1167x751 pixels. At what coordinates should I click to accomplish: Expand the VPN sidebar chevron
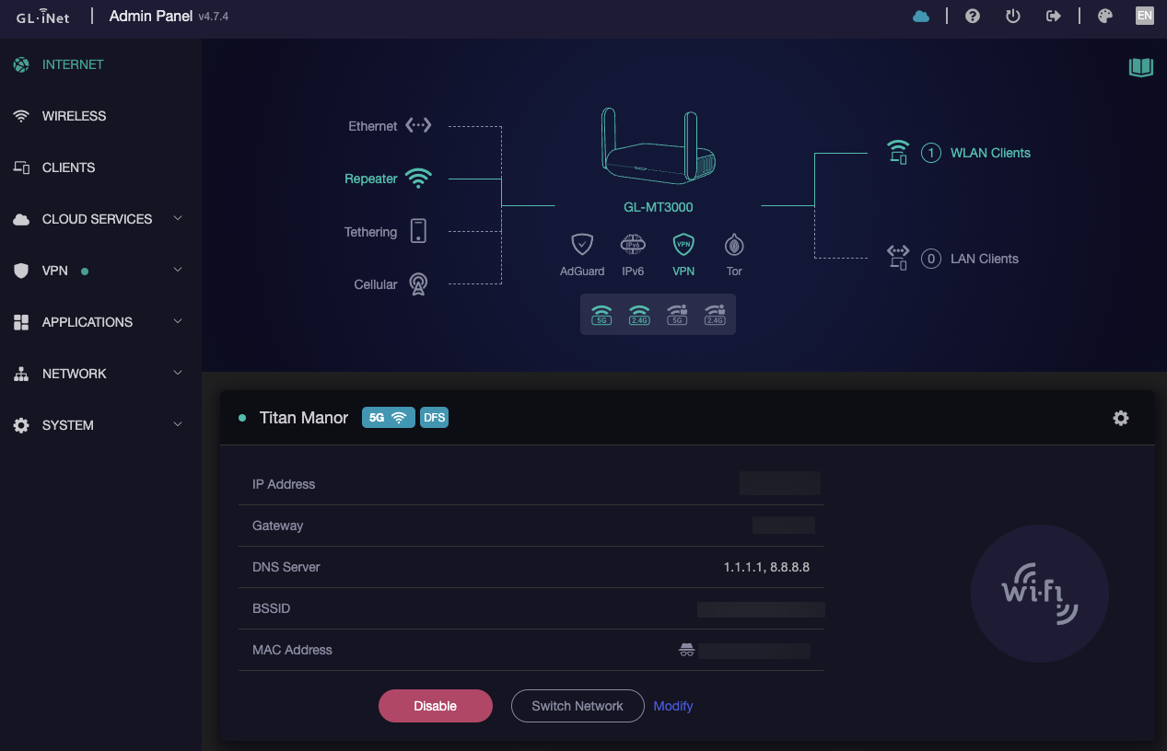pos(178,270)
